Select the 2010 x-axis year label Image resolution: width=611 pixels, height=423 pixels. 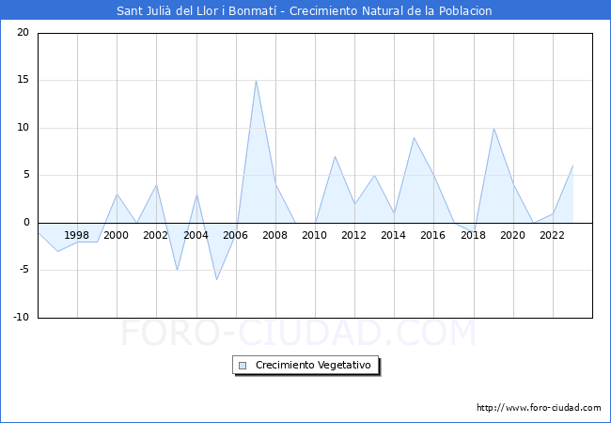click(314, 235)
